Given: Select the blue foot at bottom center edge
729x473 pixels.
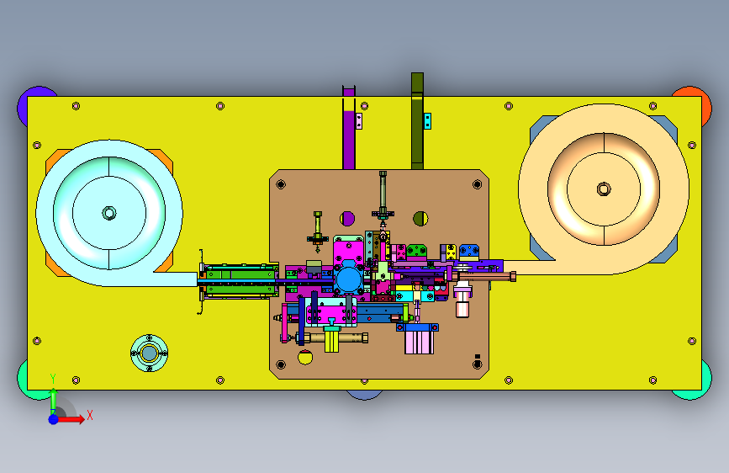Looking at the screenshot, I should point(365,395).
